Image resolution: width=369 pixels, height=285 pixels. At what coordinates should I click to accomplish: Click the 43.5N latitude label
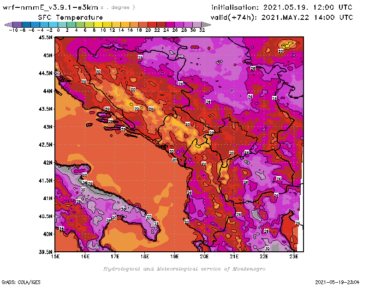click(45, 109)
